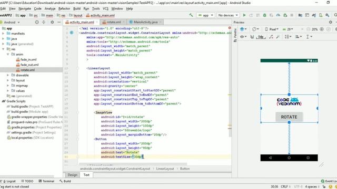Open the Profile app gauge icon
The width and height of the screenshot is (337, 189).
click(278, 15)
